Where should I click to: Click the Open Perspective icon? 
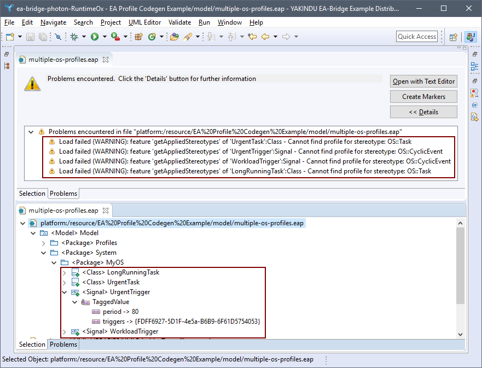[x=453, y=37]
